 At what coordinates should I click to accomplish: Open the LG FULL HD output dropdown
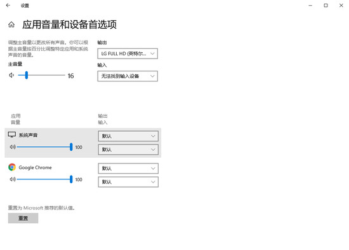128,53
